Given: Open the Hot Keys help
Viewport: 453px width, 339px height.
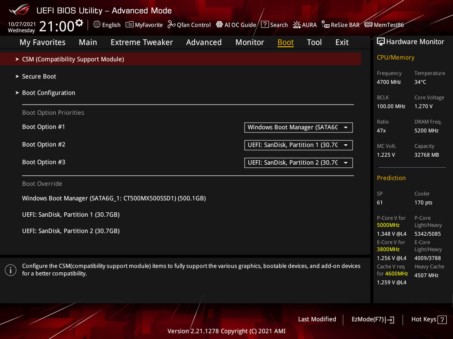Looking at the screenshot, I should pos(429,320).
